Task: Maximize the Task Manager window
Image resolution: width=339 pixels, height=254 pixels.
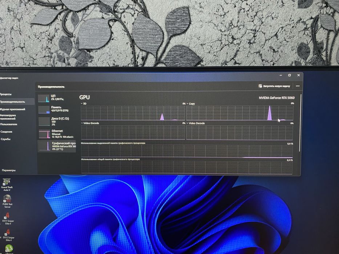Action: (290, 75)
